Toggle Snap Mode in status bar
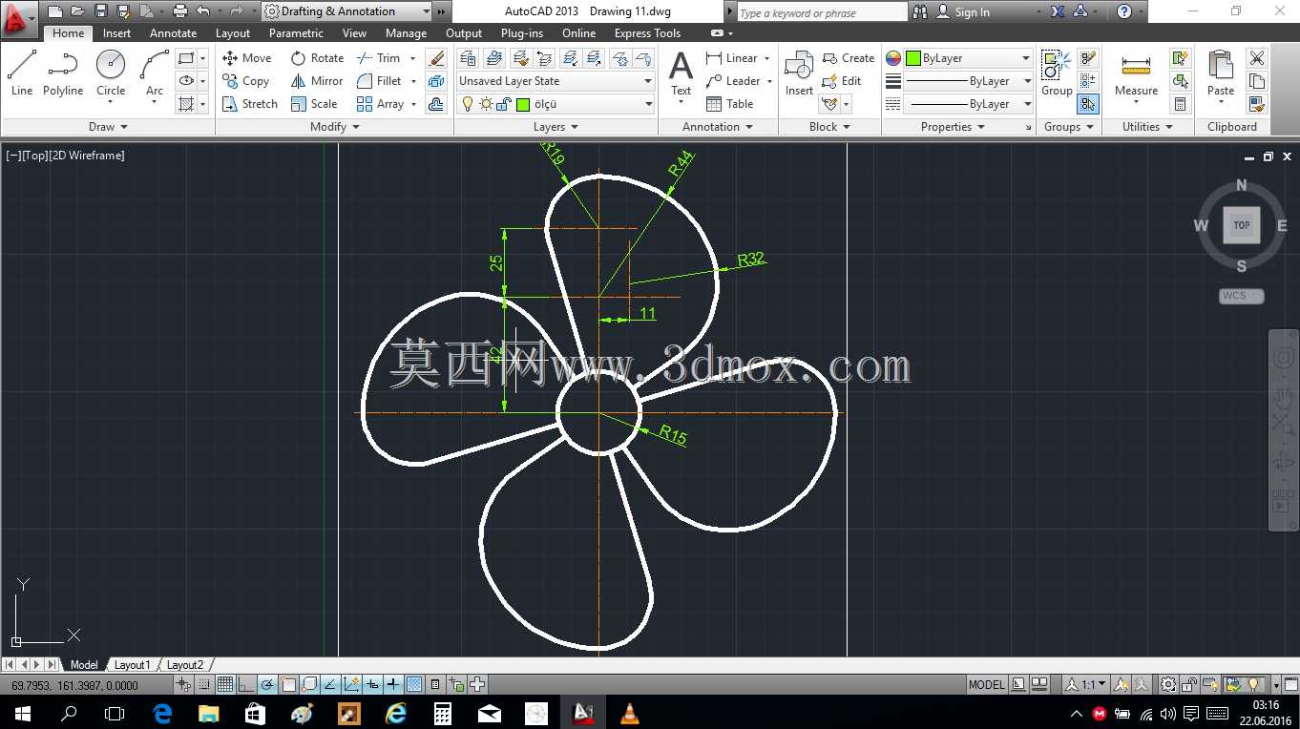 204,684
